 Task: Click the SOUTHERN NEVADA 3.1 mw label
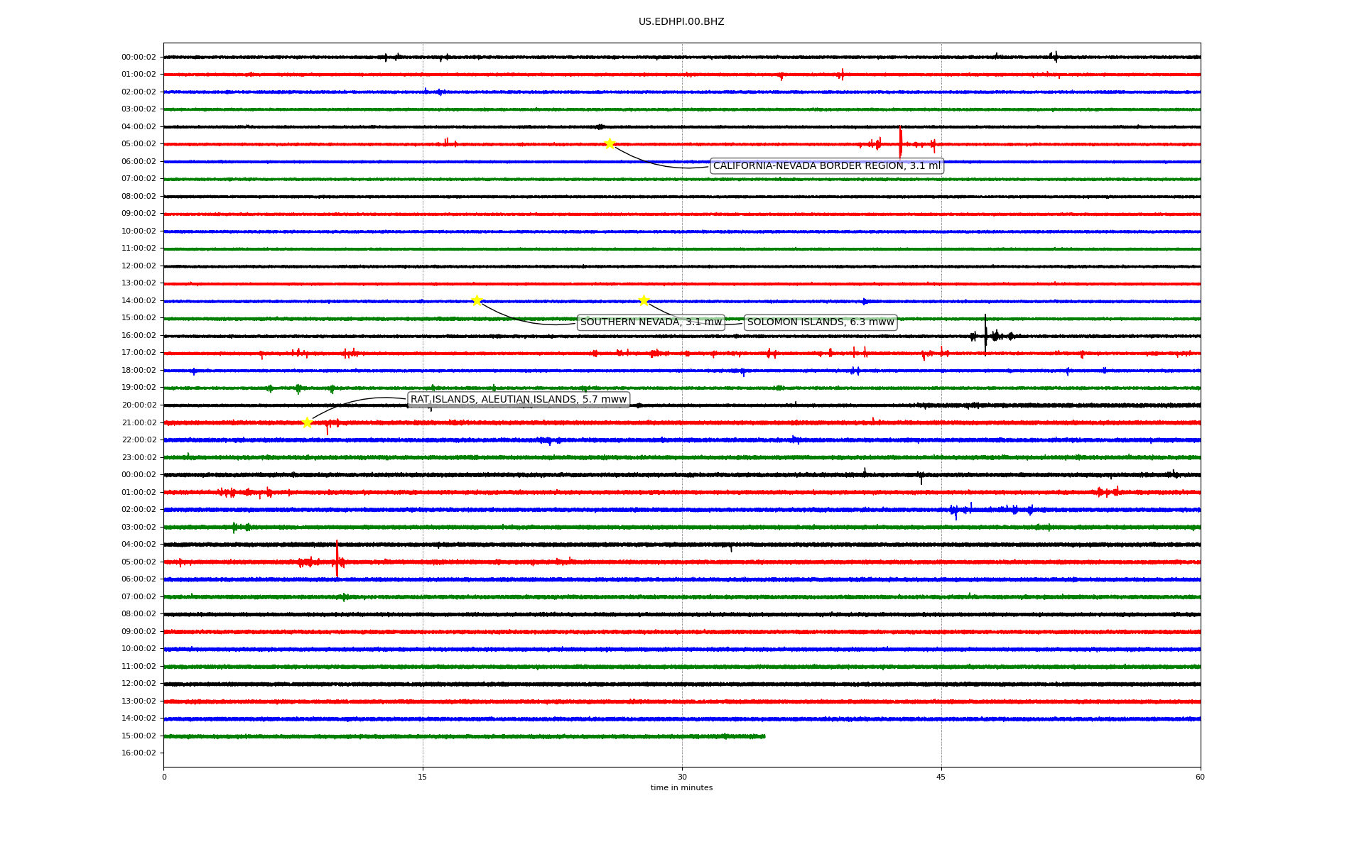pos(651,322)
